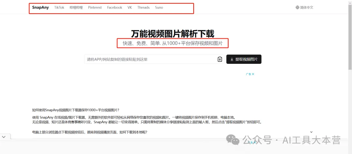This screenshot has height=154, width=352.
Task: Click the SnapAny logo
Action: click(x=40, y=7)
